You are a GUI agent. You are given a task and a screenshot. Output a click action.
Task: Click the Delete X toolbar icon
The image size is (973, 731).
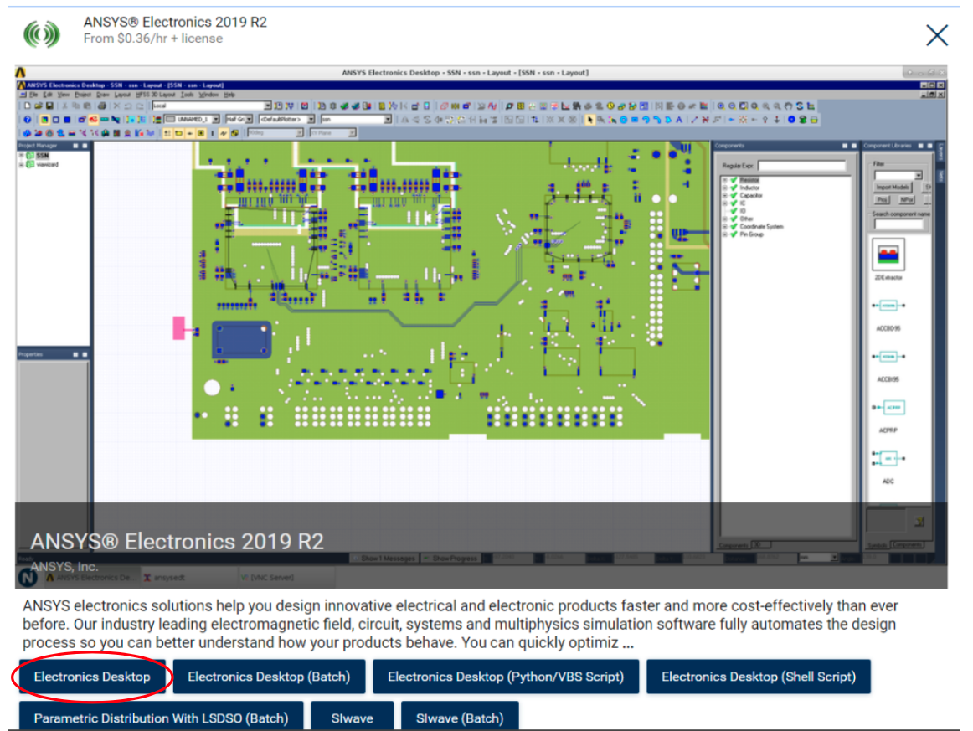pyautogui.click(x=116, y=106)
